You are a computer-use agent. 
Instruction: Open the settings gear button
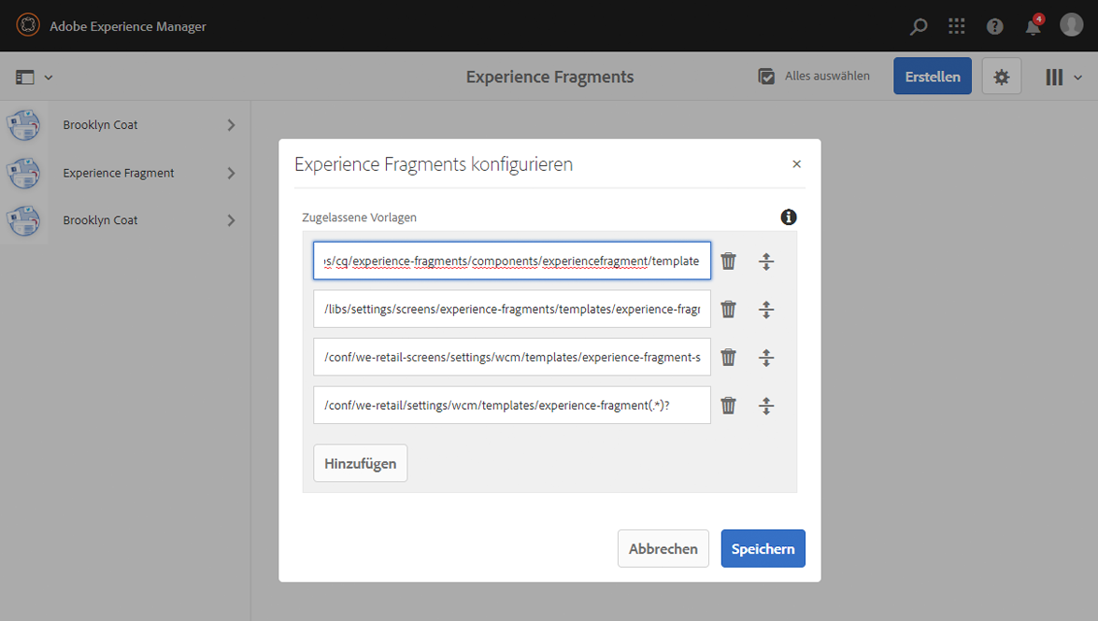1002,77
